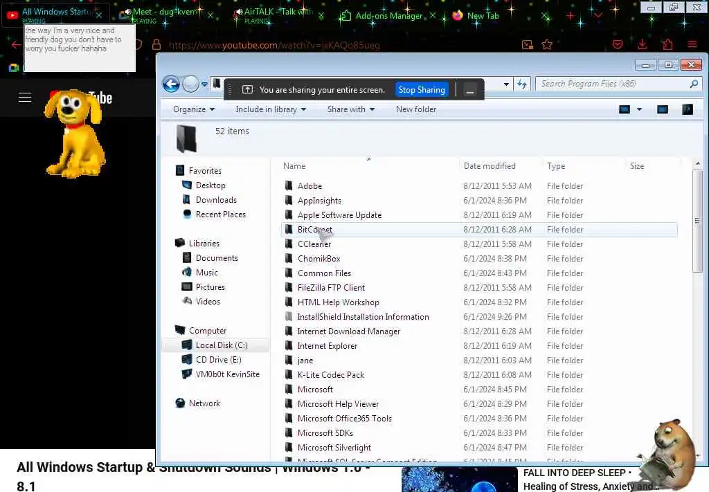
Task: Select CD Drive (E:)
Action: (218, 360)
